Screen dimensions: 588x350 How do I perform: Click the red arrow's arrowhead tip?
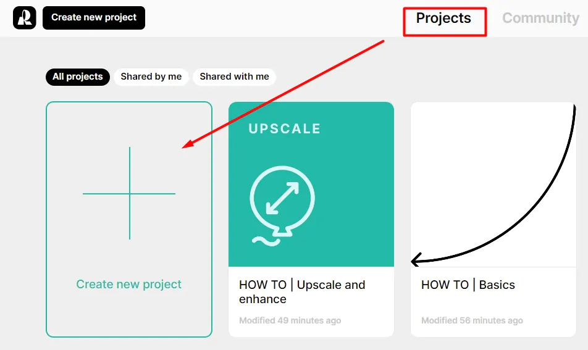[186, 146]
